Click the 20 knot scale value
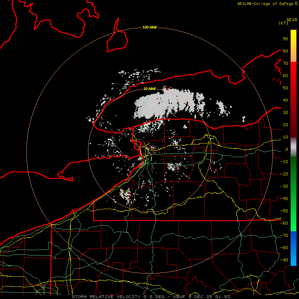This screenshot has height=299, width=299. (285, 125)
